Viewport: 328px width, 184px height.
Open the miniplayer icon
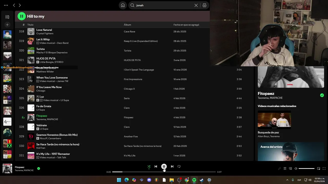pyautogui.click(x=319, y=169)
